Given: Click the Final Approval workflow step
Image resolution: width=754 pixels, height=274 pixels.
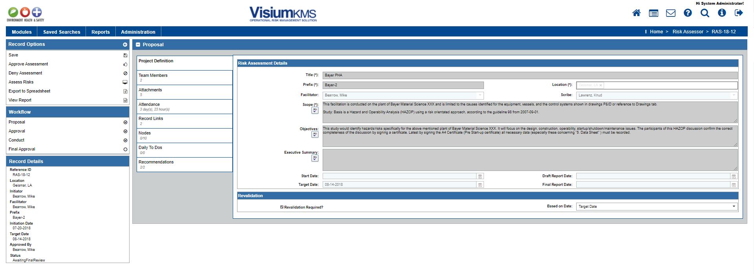Looking at the screenshot, I should pos(22,149).
